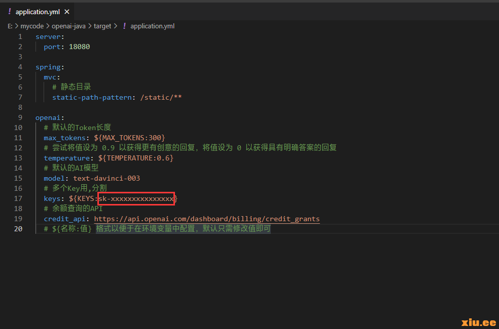This screenshot has height=329, width=499.
Task: Open the mycode breadcrumb folder
Action: (x=33, y=26)
